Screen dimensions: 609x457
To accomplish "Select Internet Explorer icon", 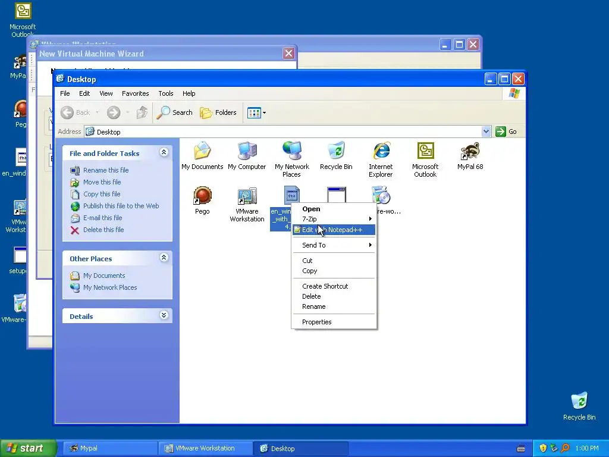I will tap(381, 151).
